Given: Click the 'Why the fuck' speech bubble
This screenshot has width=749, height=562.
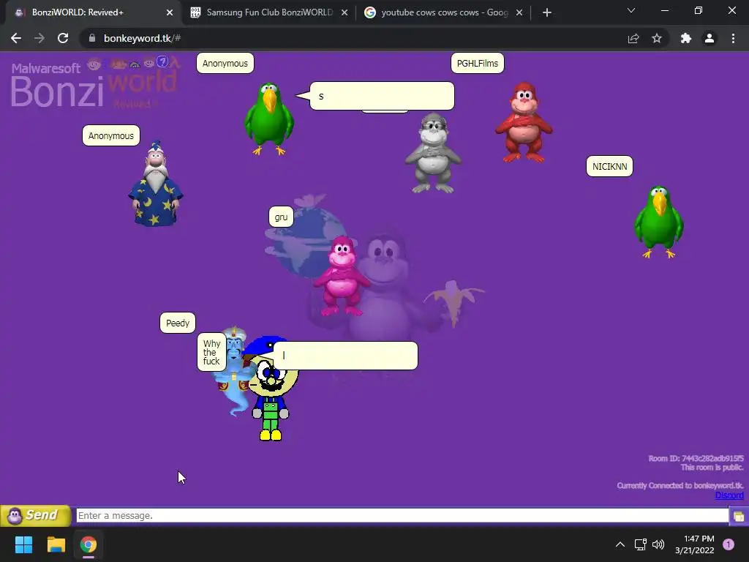Looking at the screenshot, I should tap(211, 352).
